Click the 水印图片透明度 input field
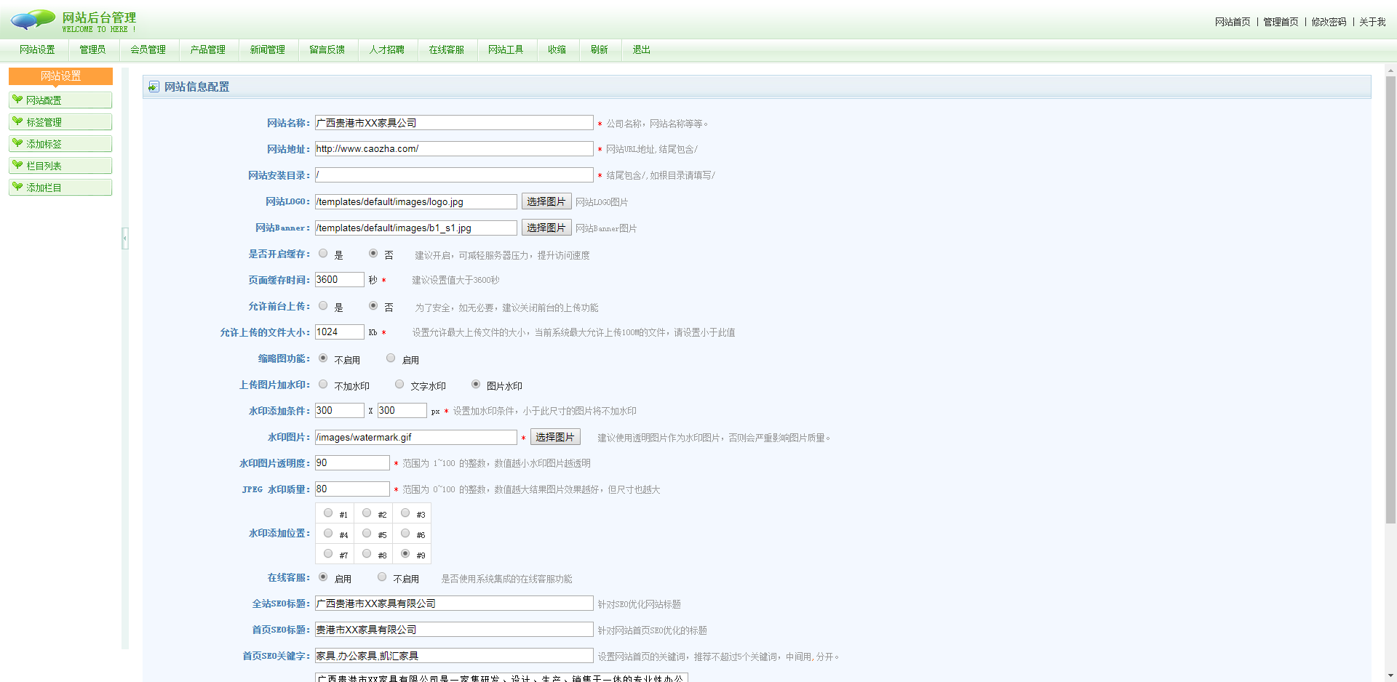 click(352, 463)
